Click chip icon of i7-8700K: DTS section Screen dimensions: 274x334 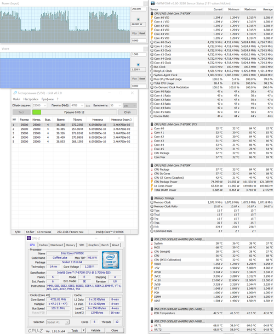pos(152,124)
